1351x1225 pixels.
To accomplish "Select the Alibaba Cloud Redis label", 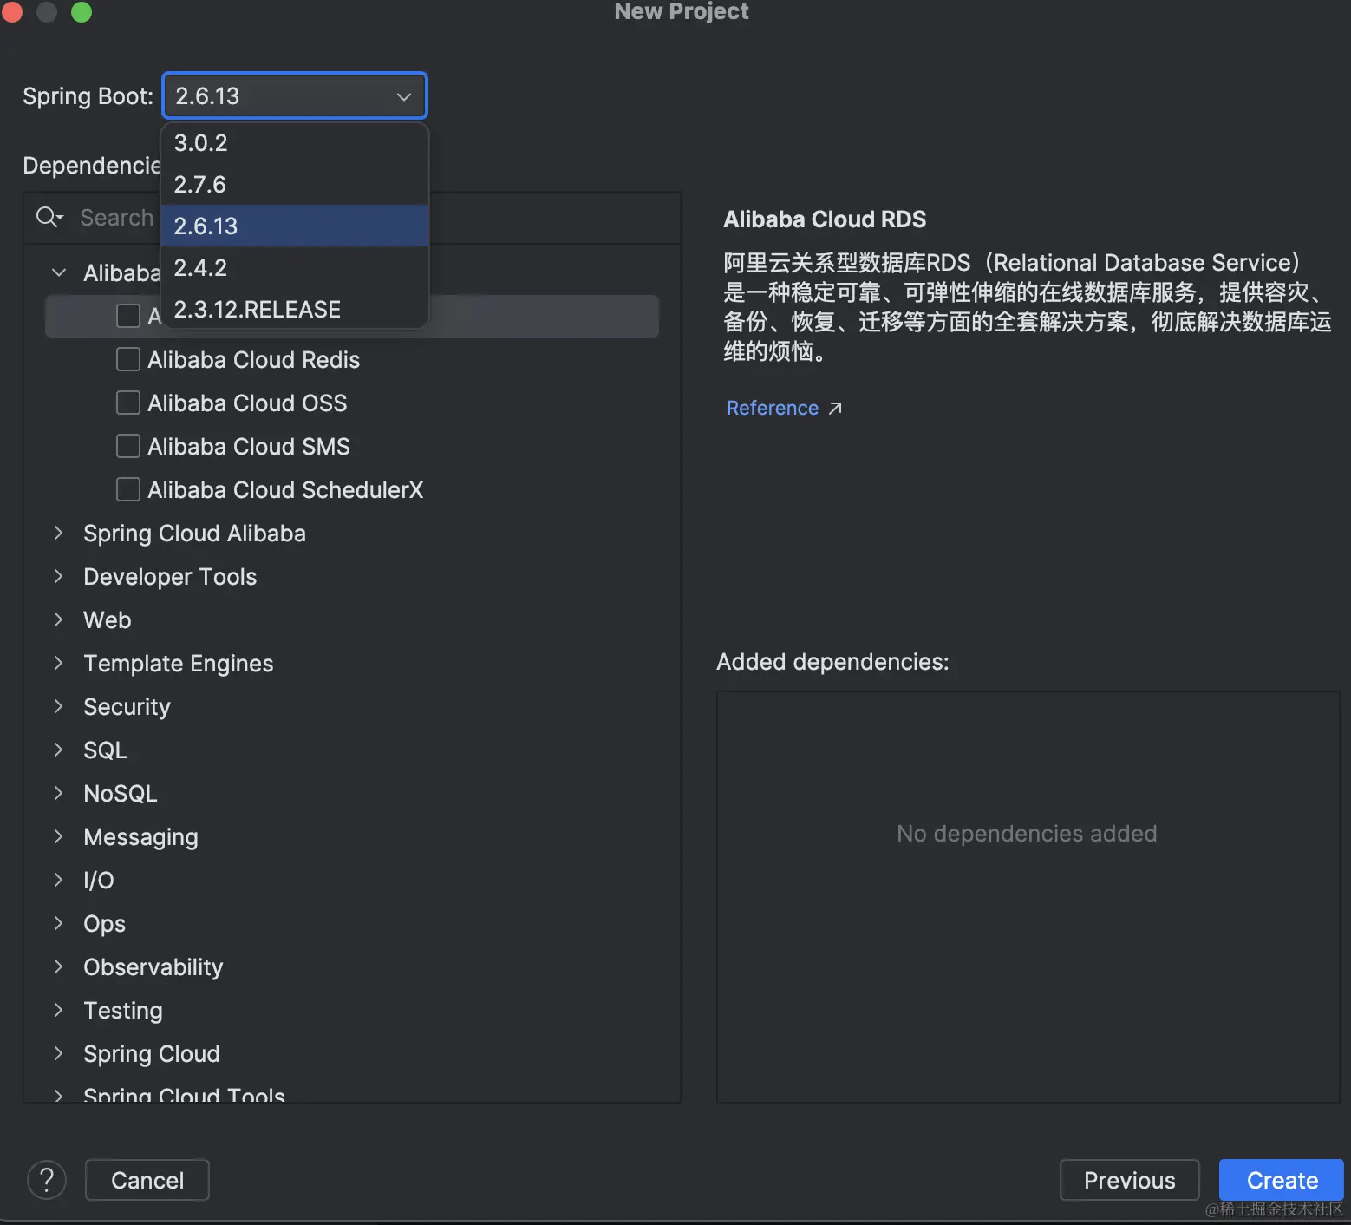I will (253, 359).
